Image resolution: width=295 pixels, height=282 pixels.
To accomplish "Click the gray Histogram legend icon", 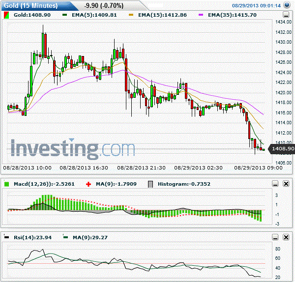I will coord(150,184).
